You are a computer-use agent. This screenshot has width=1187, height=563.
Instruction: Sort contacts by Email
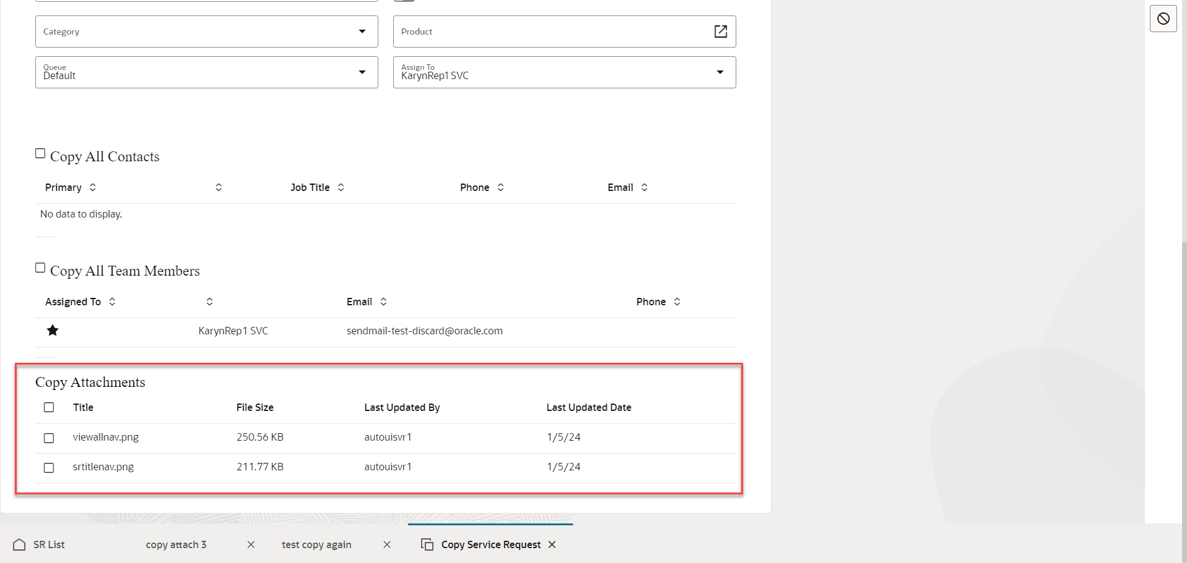click(x=644, y=187)
